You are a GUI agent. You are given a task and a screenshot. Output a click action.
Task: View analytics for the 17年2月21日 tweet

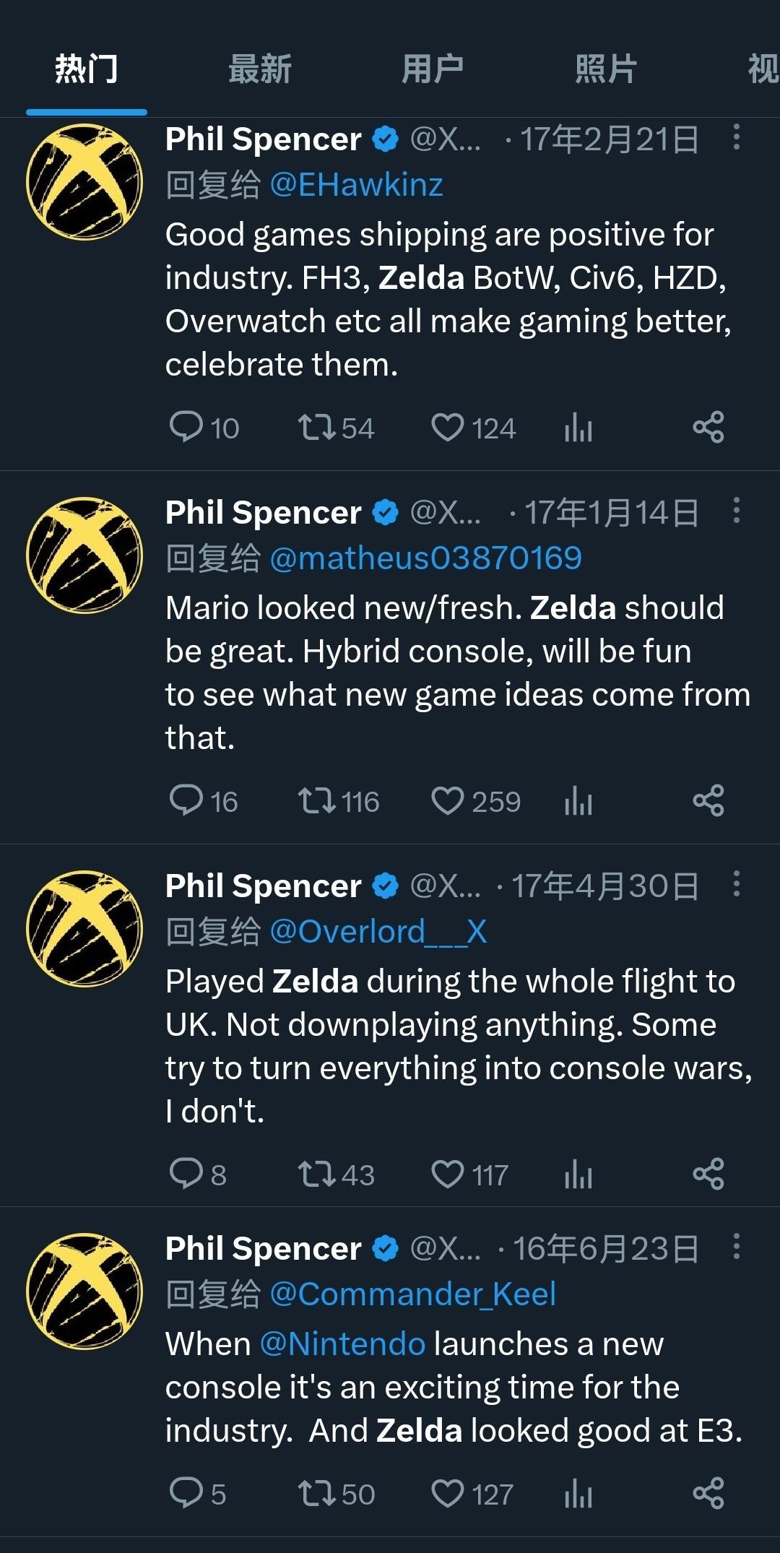coord(578,428)
